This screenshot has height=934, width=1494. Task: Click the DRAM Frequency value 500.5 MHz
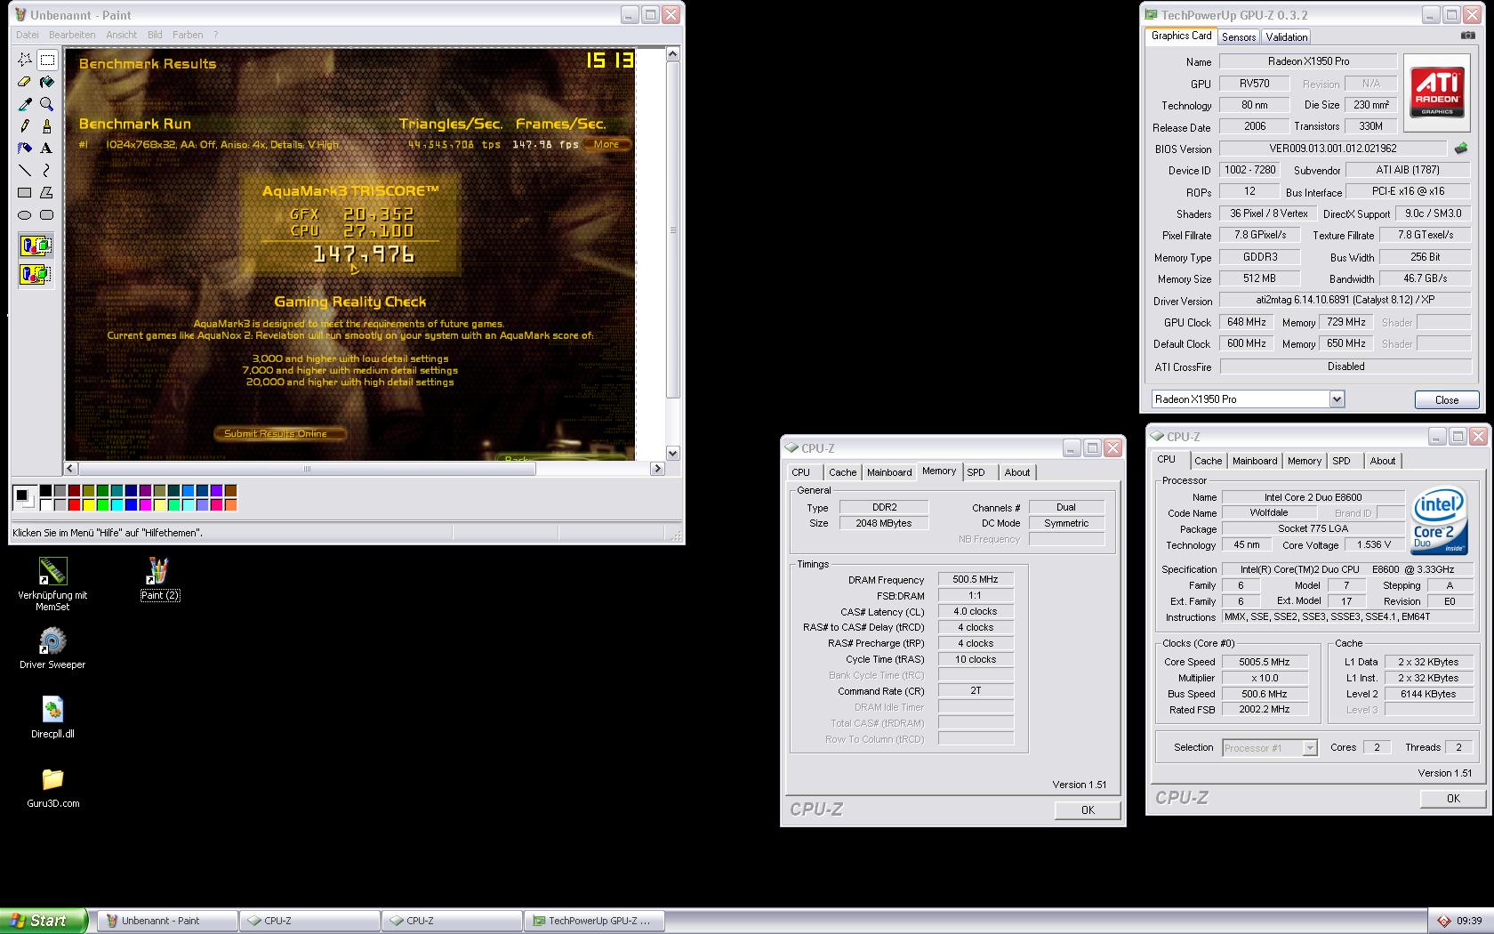[975, 579]
